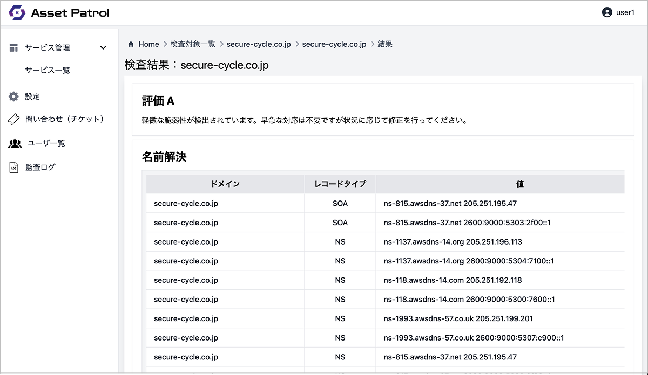Click the レコードタイプ column header
648x375 pixels.
(x=340, y=184)
